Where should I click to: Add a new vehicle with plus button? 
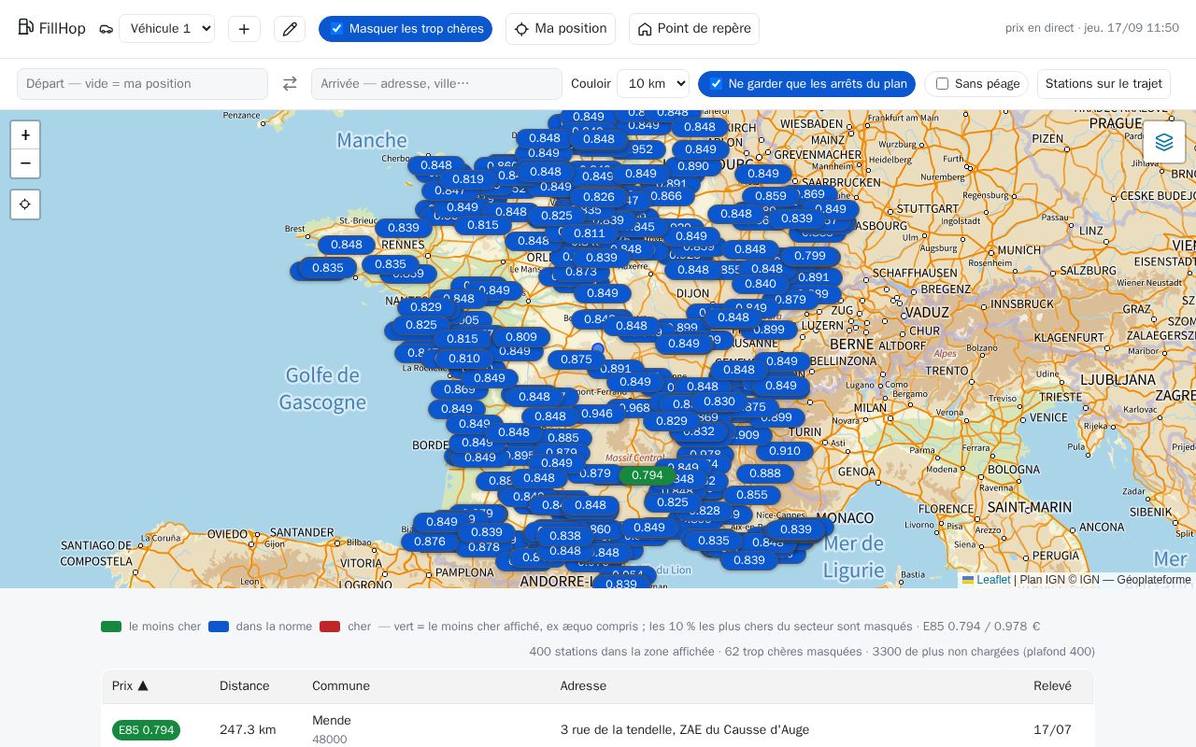tap(244, 29)
